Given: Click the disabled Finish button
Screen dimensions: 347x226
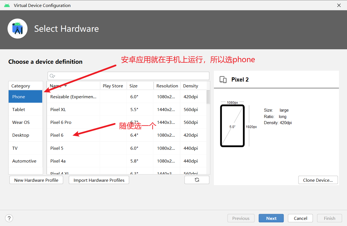Looking at the screenshot, I should pos(329,218).
